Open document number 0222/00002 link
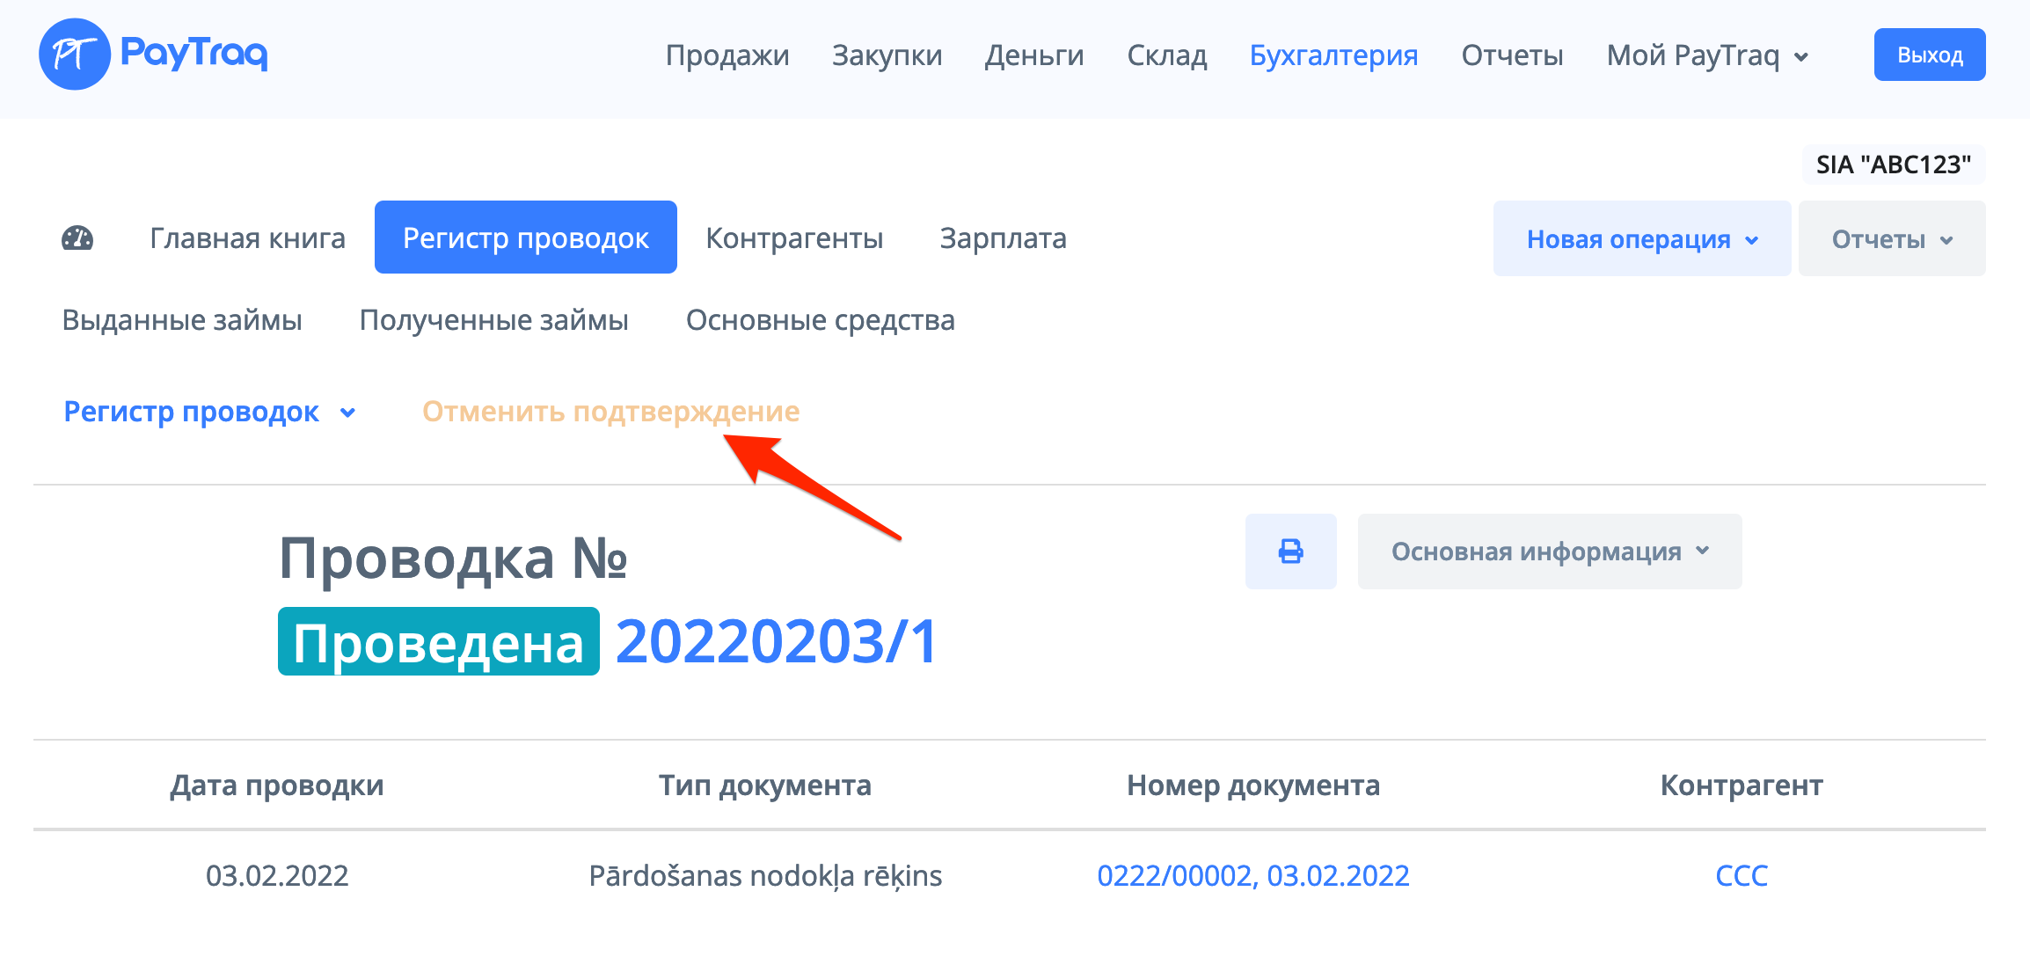2030x957 pixels. pos(1252,876)
